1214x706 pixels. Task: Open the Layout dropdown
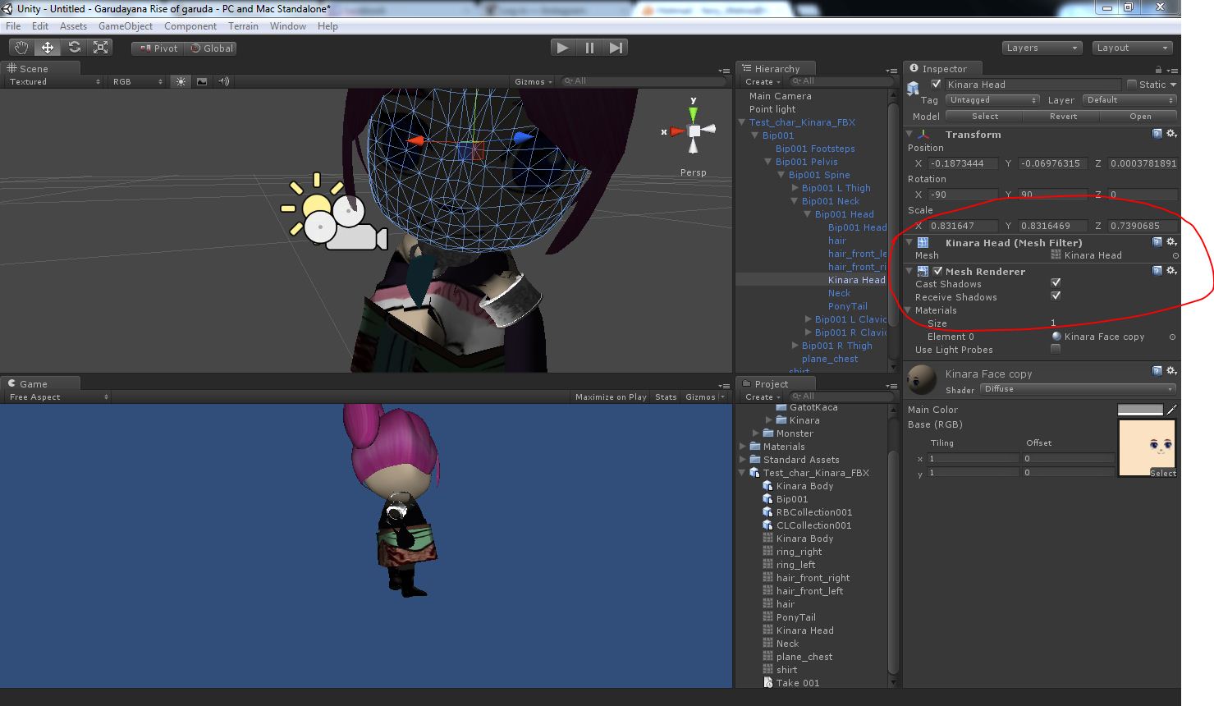pyautogui.click(x=1131, y=48)
